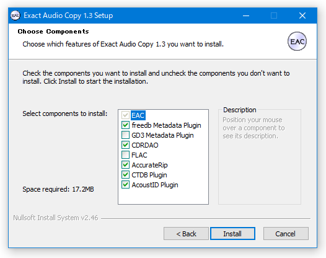Close the setup window with X

302,16
